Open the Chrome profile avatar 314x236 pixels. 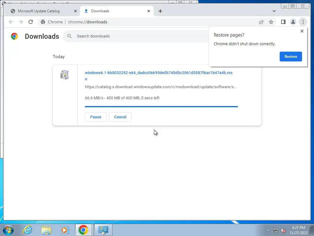pyautogui.click(x=293, y=22)
